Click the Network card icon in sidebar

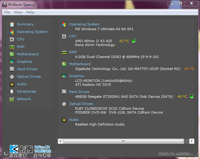pos(12,99)
